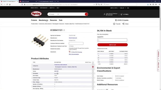Click the Add to Cart button
Image resolution: width=161 pixels, height=90 pixels.
pyautogui.click(x=112, y=45)
